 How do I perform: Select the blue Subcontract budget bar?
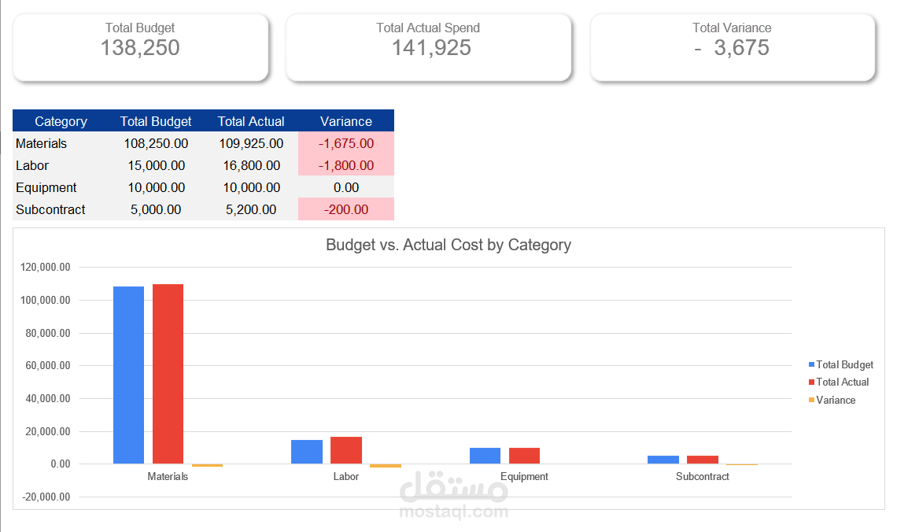point(663,460)
